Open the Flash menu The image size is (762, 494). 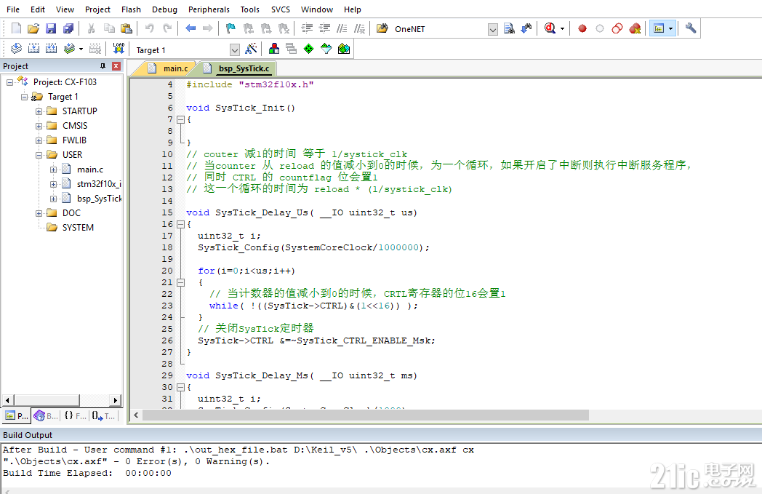point(131,9)
